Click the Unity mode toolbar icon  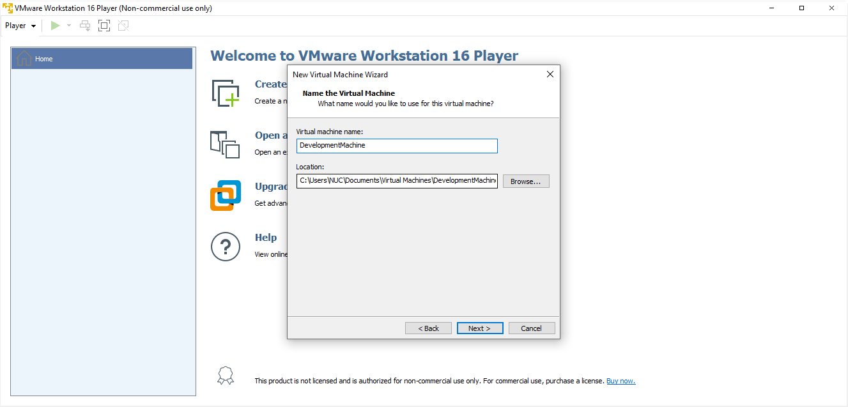click(123, 26)
